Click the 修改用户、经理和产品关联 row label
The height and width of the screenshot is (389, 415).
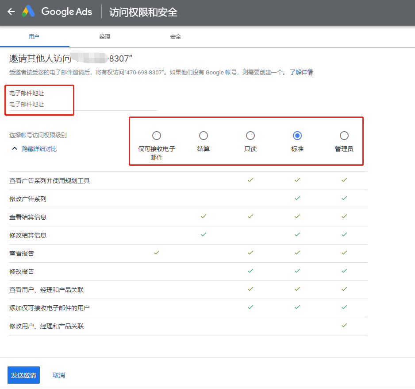46,326
